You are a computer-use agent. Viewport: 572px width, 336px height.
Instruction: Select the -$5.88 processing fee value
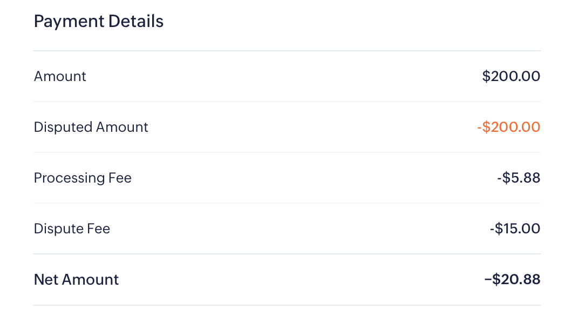pos(519,178)
